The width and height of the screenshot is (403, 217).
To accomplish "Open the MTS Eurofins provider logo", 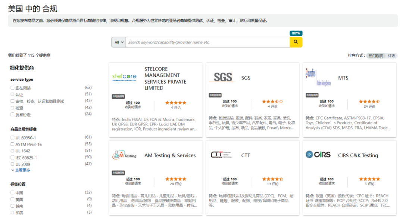I will click(x=318, y=77).
